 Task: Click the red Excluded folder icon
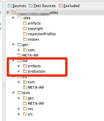point(61,6)
